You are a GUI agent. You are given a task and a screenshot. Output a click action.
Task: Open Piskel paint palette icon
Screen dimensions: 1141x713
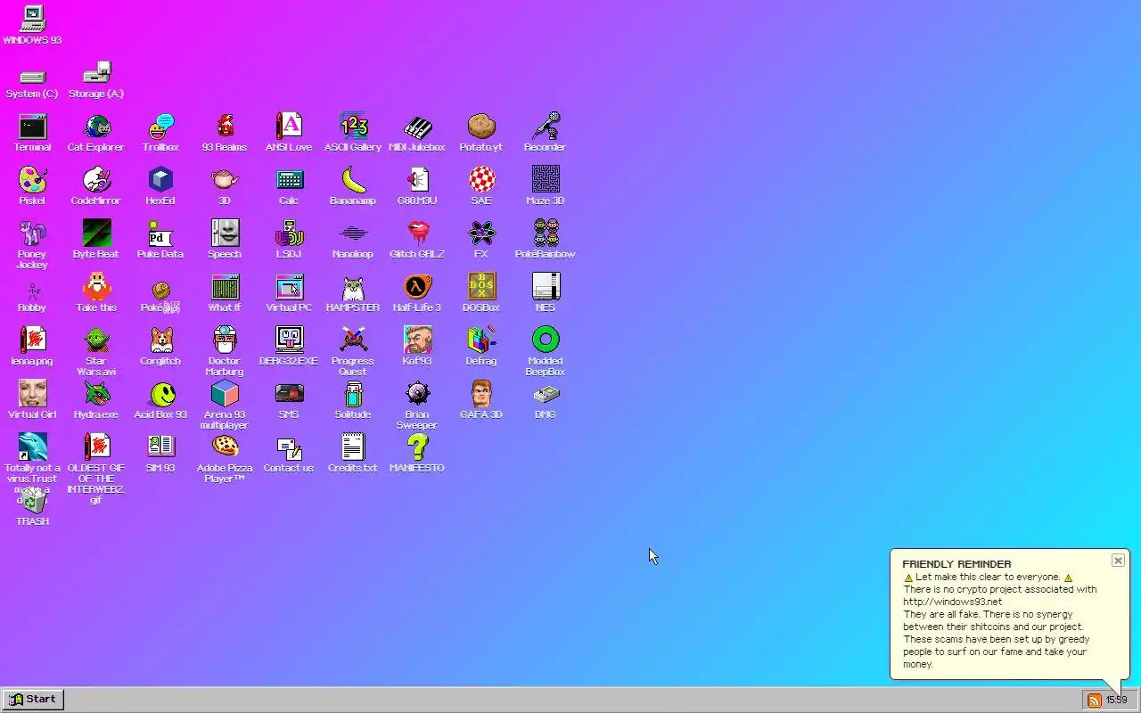click(x=32, y=180)
